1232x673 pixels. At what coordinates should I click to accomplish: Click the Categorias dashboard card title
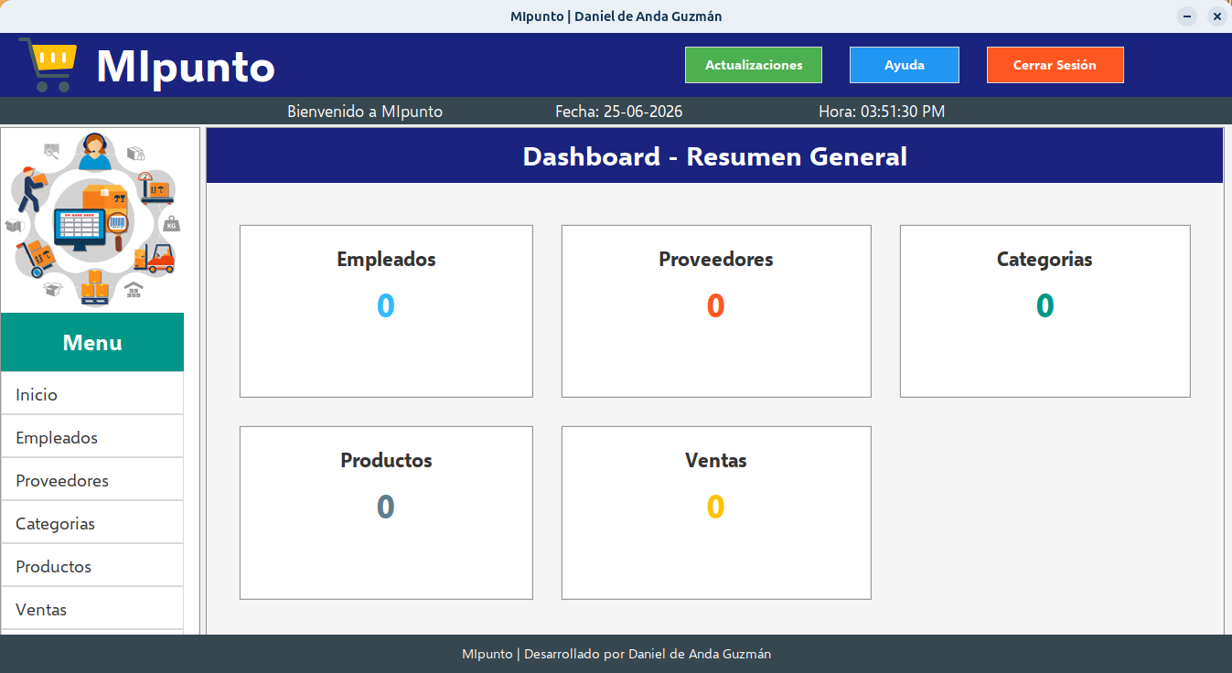(x=1045, y=259)
